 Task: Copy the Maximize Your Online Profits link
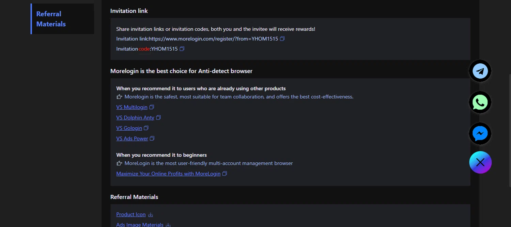(224, 174)
